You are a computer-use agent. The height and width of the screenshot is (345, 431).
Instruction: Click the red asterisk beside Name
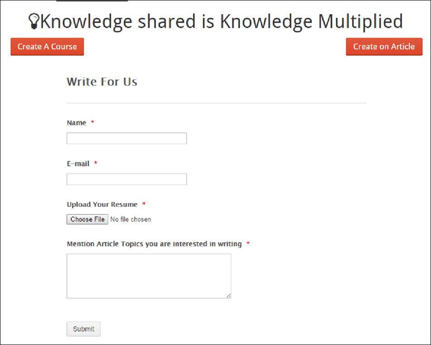[93, 123]
